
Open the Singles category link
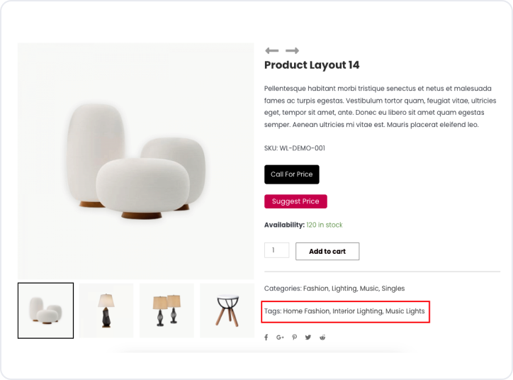tap(393, 289)
